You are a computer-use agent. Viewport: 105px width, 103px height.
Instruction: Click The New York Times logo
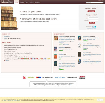click(48, 77)
